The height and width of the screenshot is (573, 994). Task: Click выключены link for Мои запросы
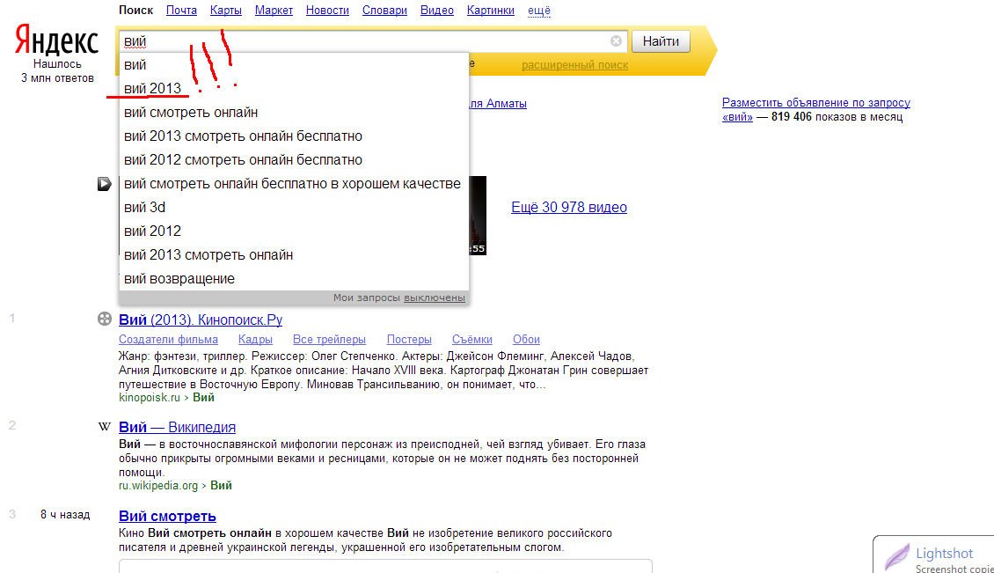(435, 298)
